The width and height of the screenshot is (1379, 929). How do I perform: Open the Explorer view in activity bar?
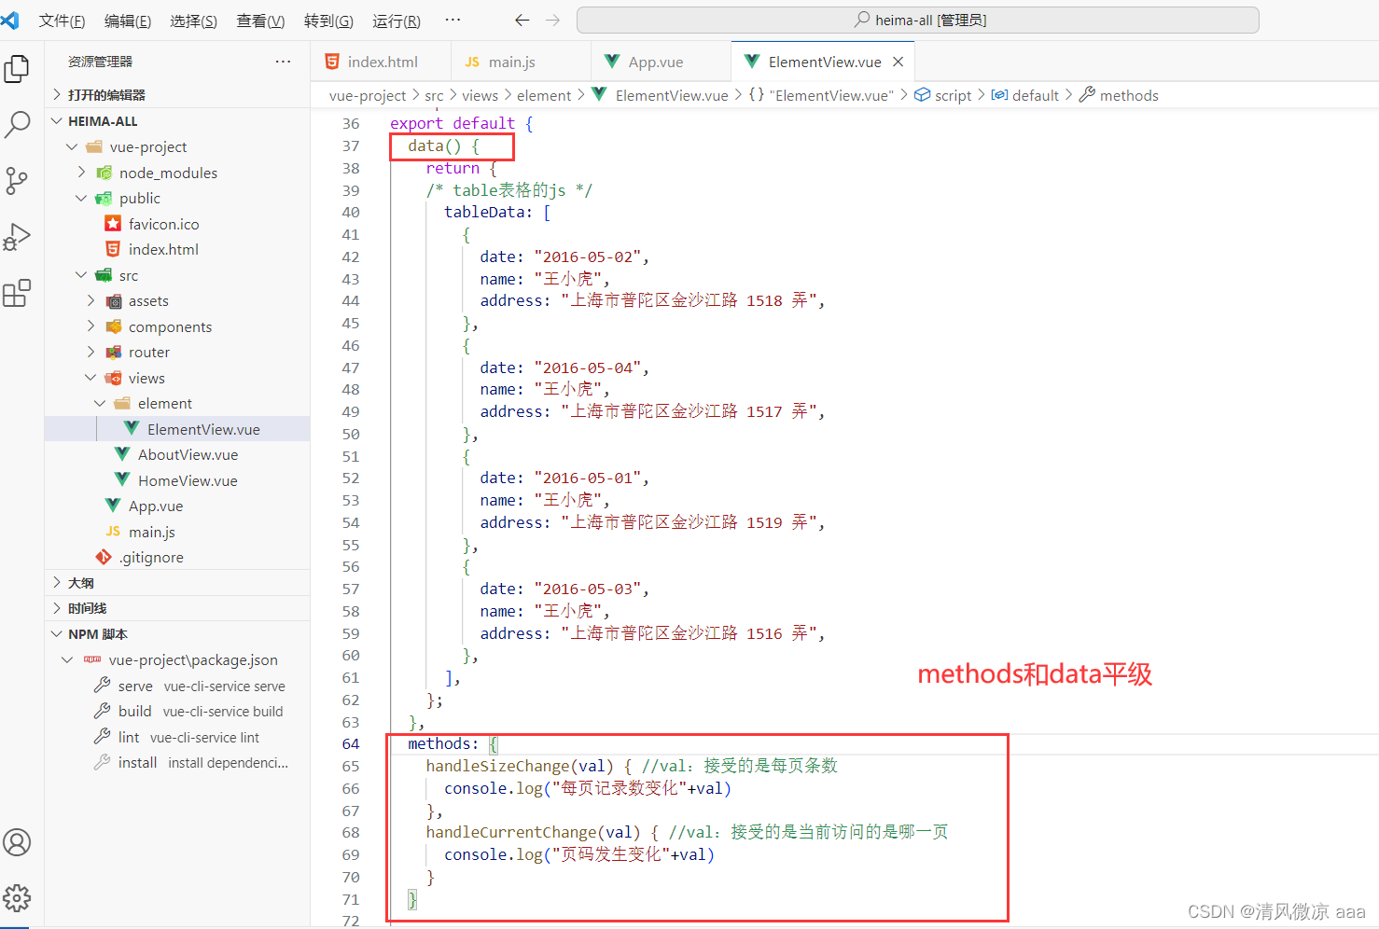[x=17, y=69]
